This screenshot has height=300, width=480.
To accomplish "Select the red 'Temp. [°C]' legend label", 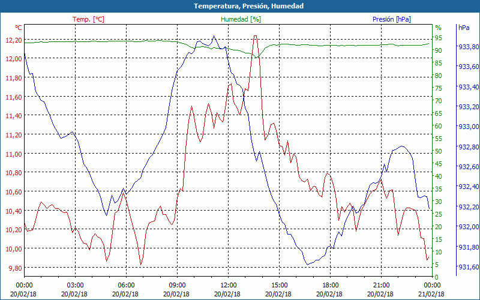I will pyautogui.click(x=88, y=19).
